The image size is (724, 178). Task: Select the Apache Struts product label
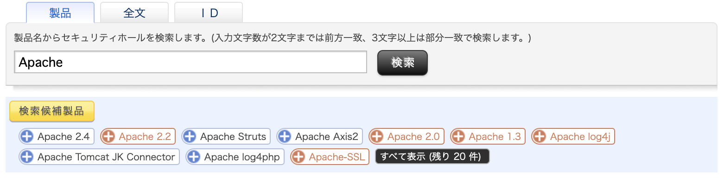click(233, 137)
